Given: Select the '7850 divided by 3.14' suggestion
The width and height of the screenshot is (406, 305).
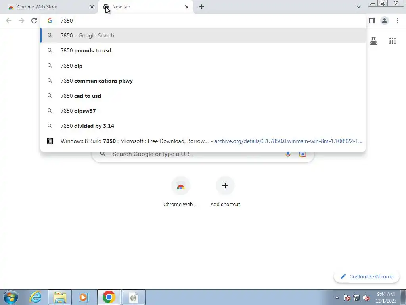Looking at the screenshot, I should click(x=203, y=126).
